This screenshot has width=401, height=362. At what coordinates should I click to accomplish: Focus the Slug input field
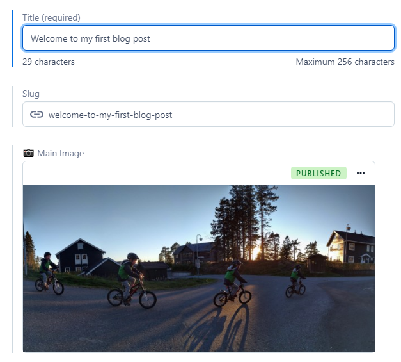click(x=208, y=114)
